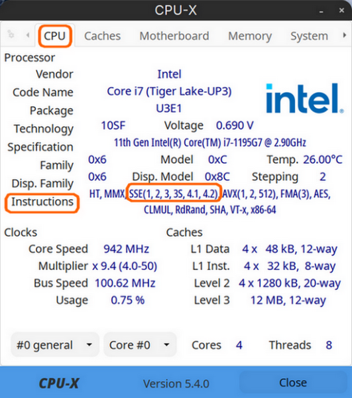This screenshot has width=352, height=398.
Task: Click the Bus Speed value '100.62 MHz'
Action: pyautogui.click(x=125, y=283)
